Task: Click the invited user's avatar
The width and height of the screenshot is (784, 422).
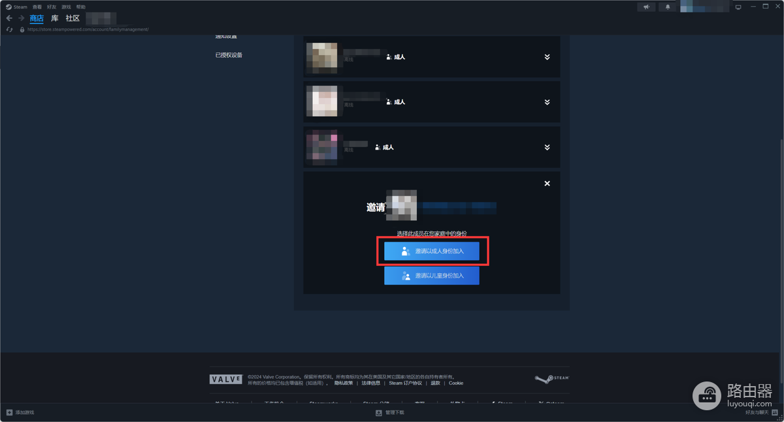Action: [x=401, y=205]
